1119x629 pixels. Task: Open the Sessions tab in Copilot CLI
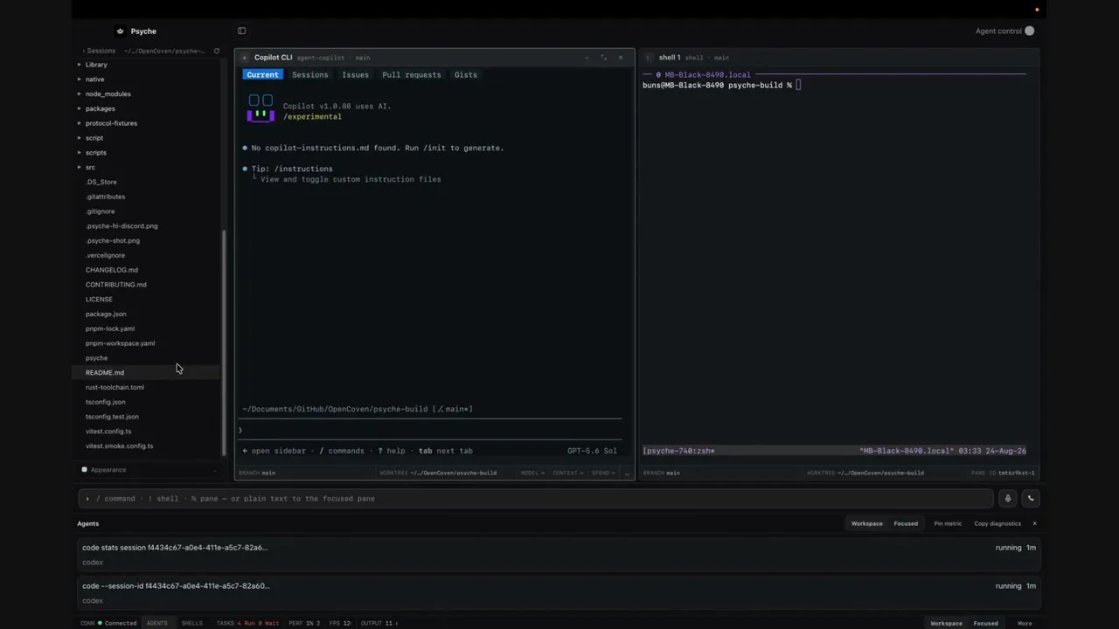tap(310, 75)
